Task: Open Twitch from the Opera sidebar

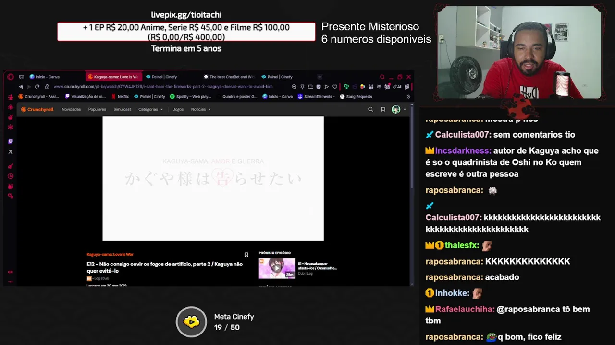Action: (x=11, y=141)
